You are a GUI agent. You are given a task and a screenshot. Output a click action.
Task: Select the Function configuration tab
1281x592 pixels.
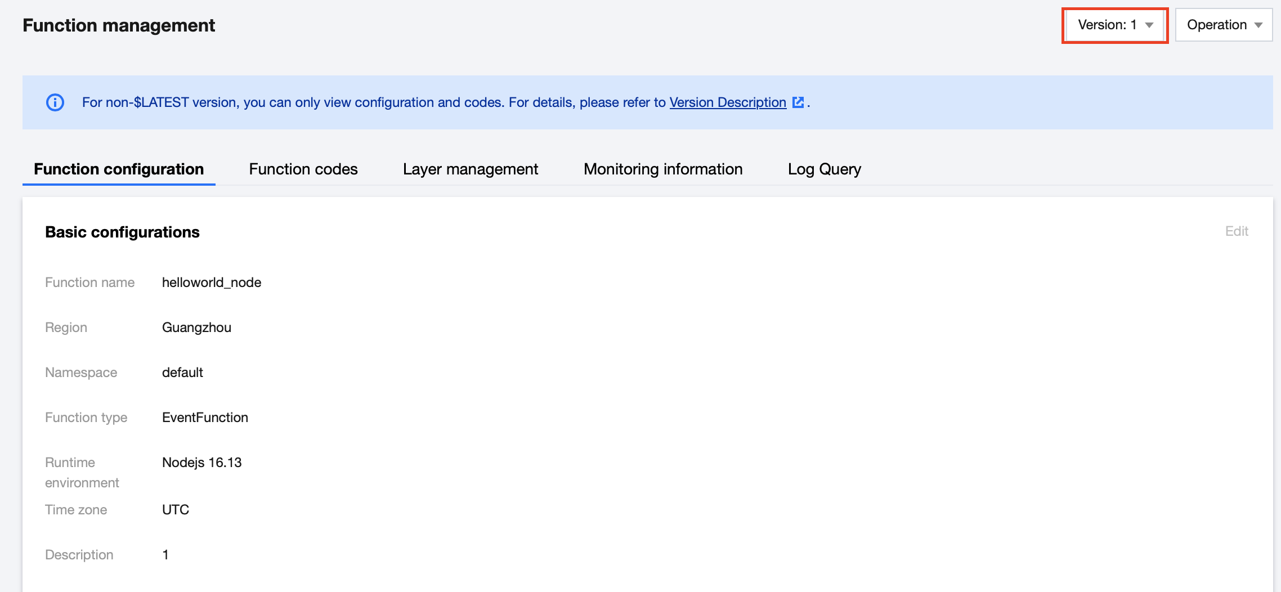click(x=119, y=169)
